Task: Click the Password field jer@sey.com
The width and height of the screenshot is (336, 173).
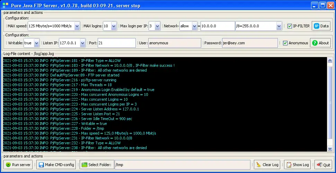Action: [x=250, y=43]
